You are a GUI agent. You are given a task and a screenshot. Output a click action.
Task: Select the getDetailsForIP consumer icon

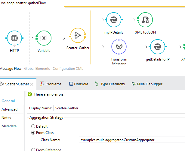coord(157,47)
